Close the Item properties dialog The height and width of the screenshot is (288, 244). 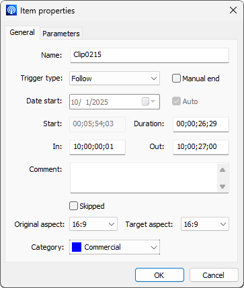click(233, 10)
